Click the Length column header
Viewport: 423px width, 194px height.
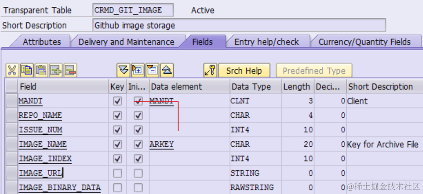pos(298,87)
